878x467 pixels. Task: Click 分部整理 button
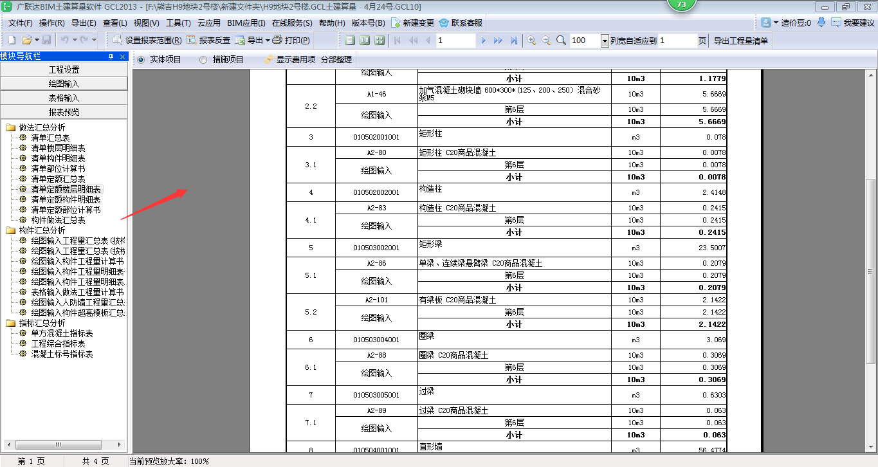click(x=336, y=59)
